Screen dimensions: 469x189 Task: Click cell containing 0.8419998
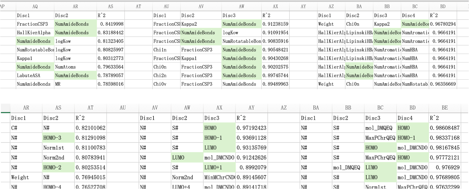pos(110,24)
